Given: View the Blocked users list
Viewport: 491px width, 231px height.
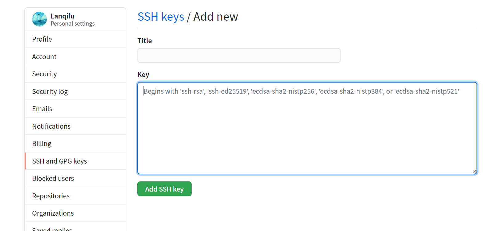Looking at the screenshot, I should [x=53, y=178].
